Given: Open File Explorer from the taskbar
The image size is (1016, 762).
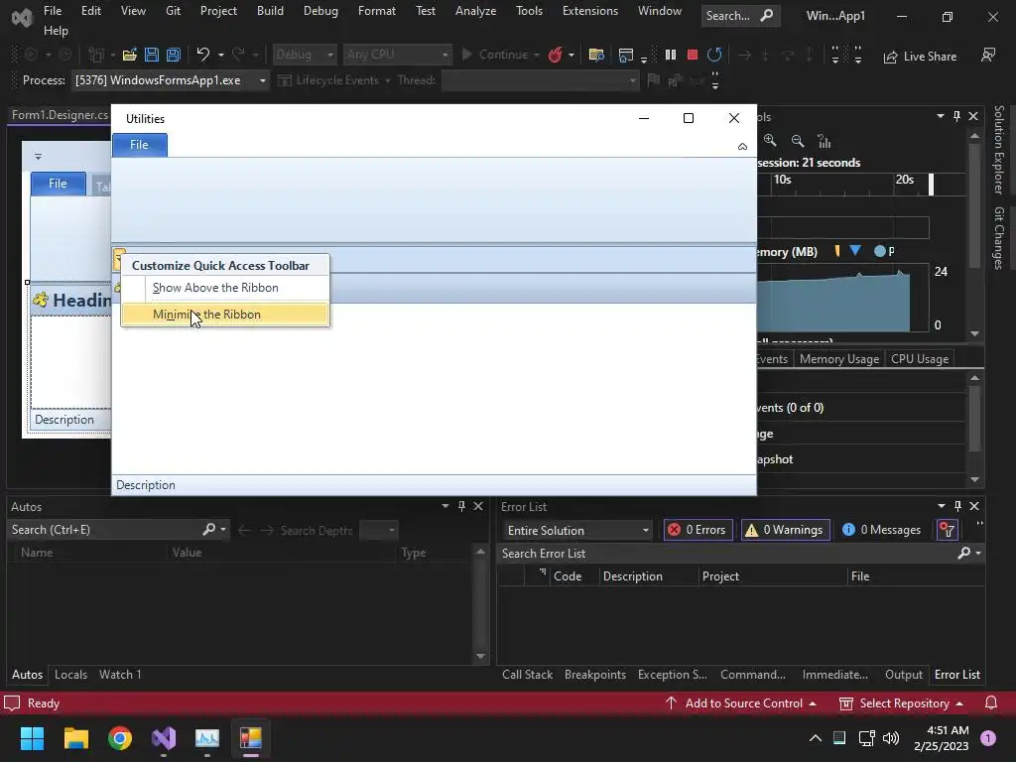Looking at the screenshot, I should pyautogui.click(x=75, y=738).
